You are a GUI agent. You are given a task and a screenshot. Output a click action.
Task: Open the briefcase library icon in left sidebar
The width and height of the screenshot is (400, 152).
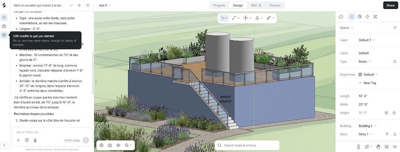click(4, 26)
